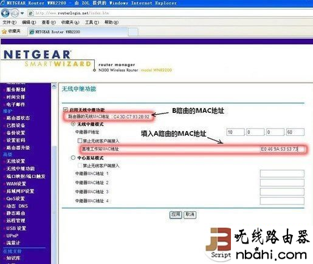
Task: Select the NETGEAR Router WNR2200 tab
Action: tap(77, 32)
